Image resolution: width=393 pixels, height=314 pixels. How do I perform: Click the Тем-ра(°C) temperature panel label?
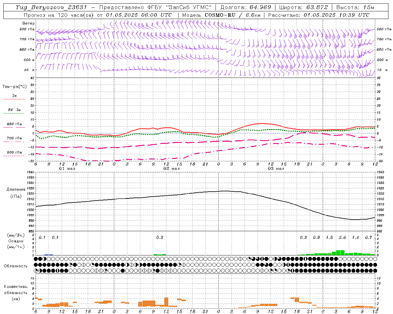coord(14,87)
